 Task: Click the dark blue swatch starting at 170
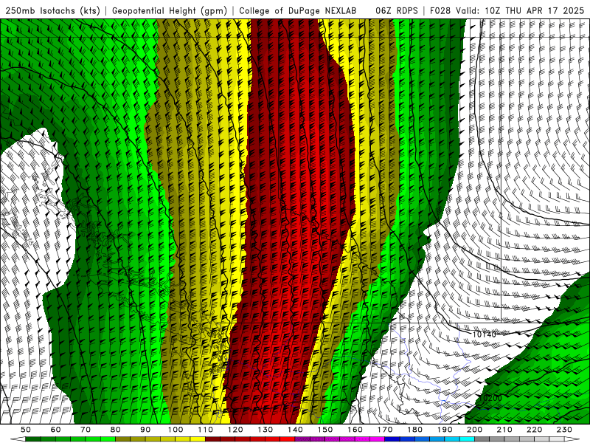point(392,439)
